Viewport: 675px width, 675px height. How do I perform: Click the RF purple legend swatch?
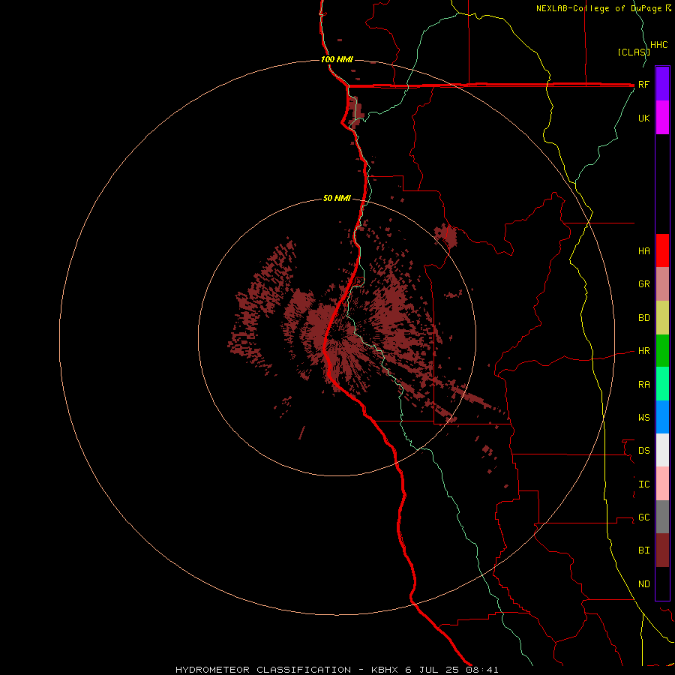click(x=662, y=84)
